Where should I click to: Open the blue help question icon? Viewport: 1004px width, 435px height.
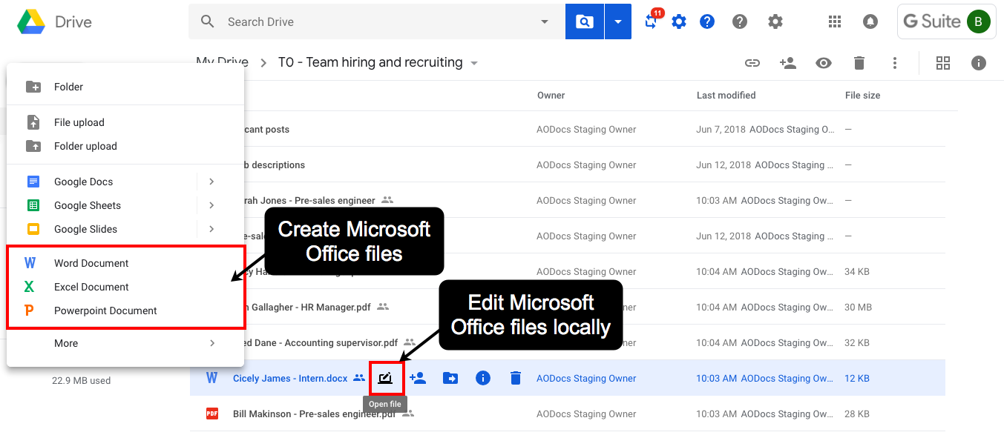click(x=707, y=21)
